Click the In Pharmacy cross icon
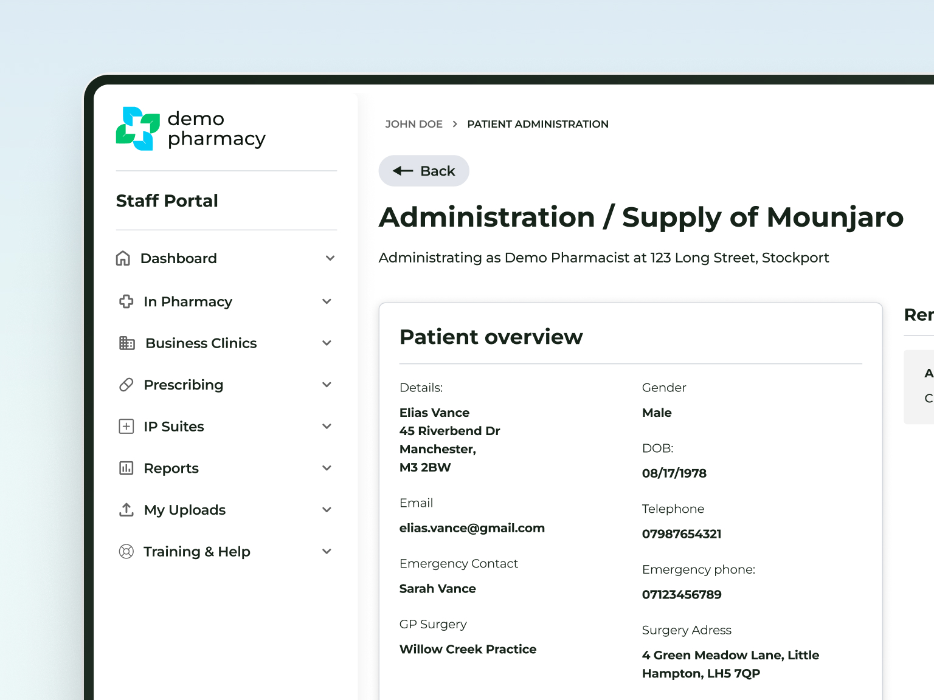This screenshot has height=700, width=934. click(x=126, y=301)
